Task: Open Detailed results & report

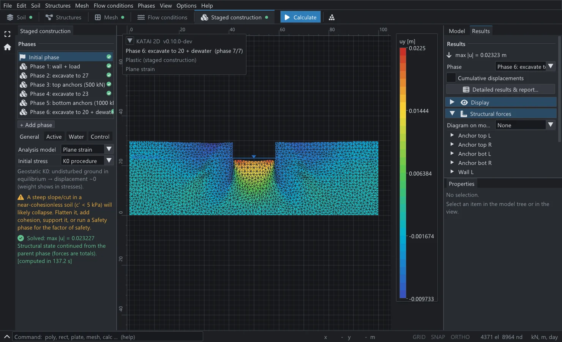Action: pyautogui.click(x=500, y=90)
